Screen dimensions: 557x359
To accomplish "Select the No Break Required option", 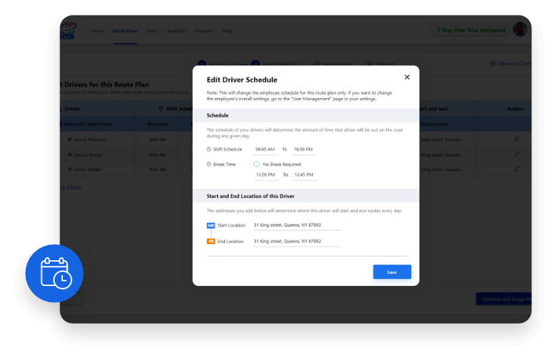I will 256,164.
